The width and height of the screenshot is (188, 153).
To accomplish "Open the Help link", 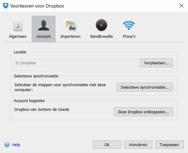I will point(16,145).
